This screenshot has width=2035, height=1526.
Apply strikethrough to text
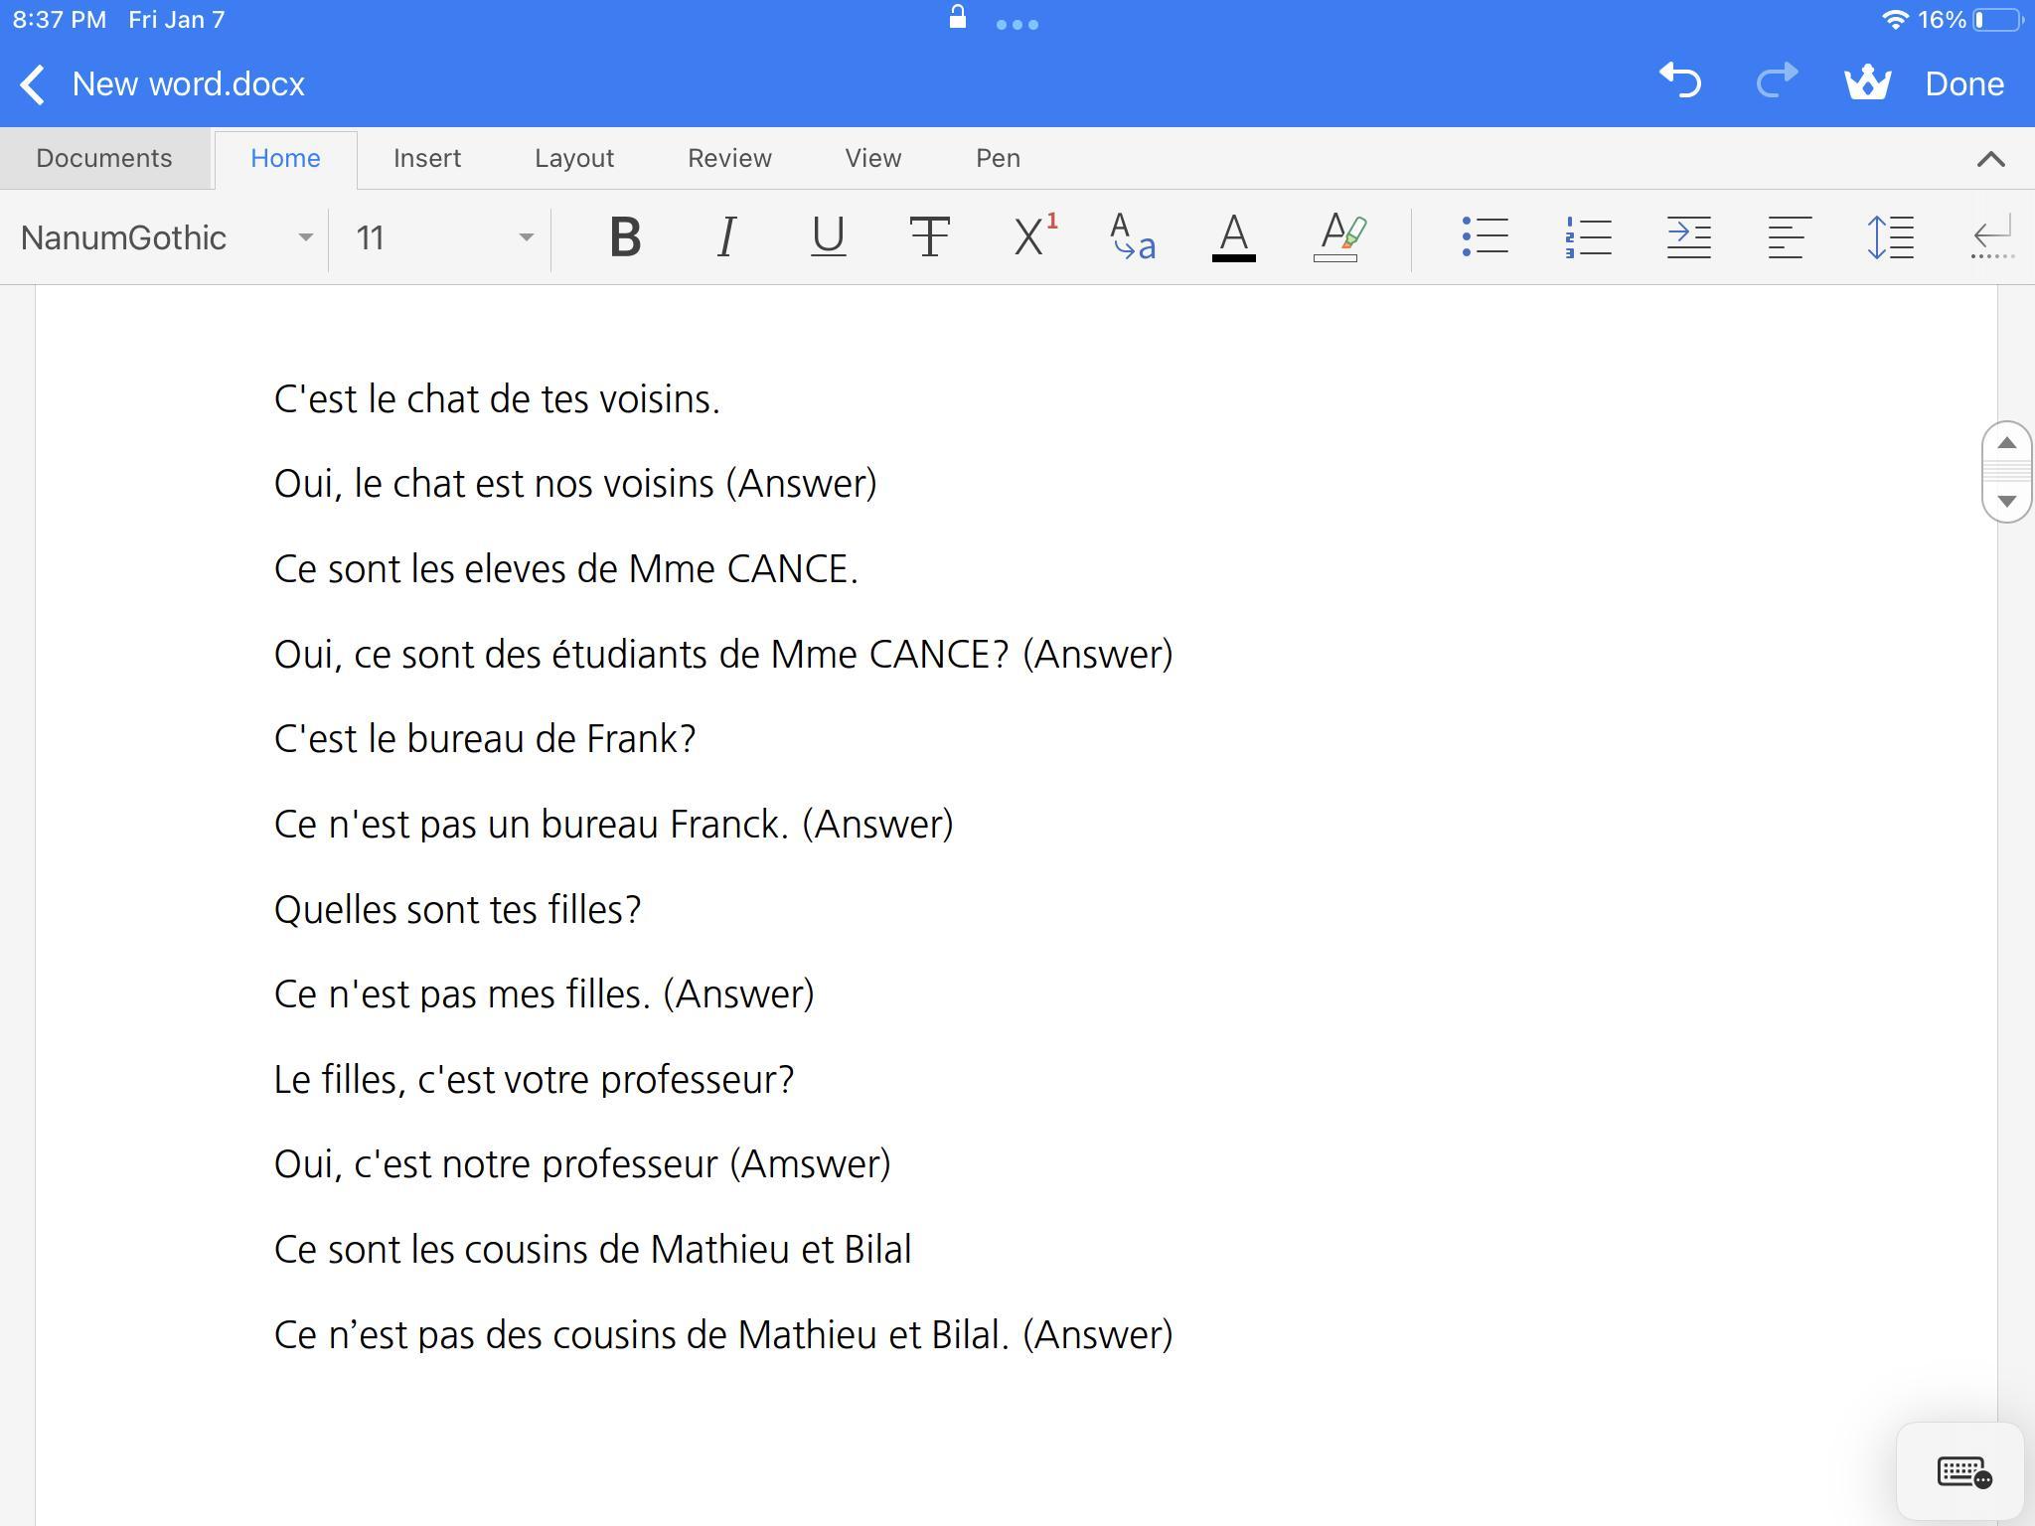click(x=929, y=237)
